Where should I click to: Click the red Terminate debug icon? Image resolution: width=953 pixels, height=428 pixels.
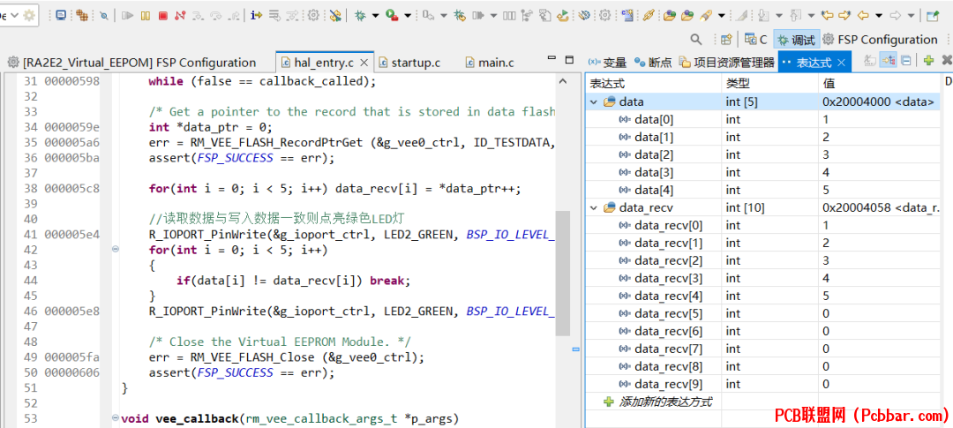coord(163,16)
